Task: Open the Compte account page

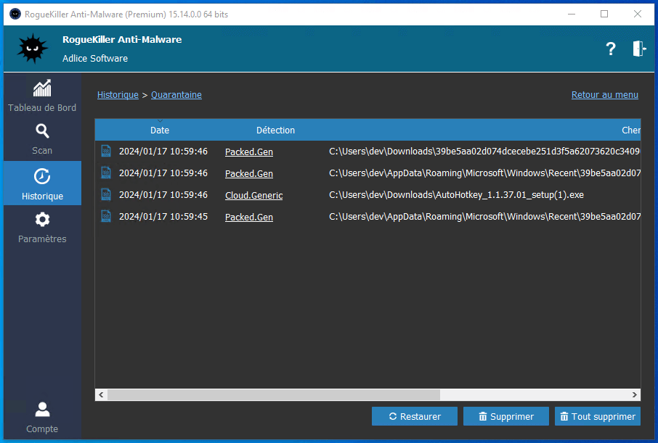Action: point(42,417)
